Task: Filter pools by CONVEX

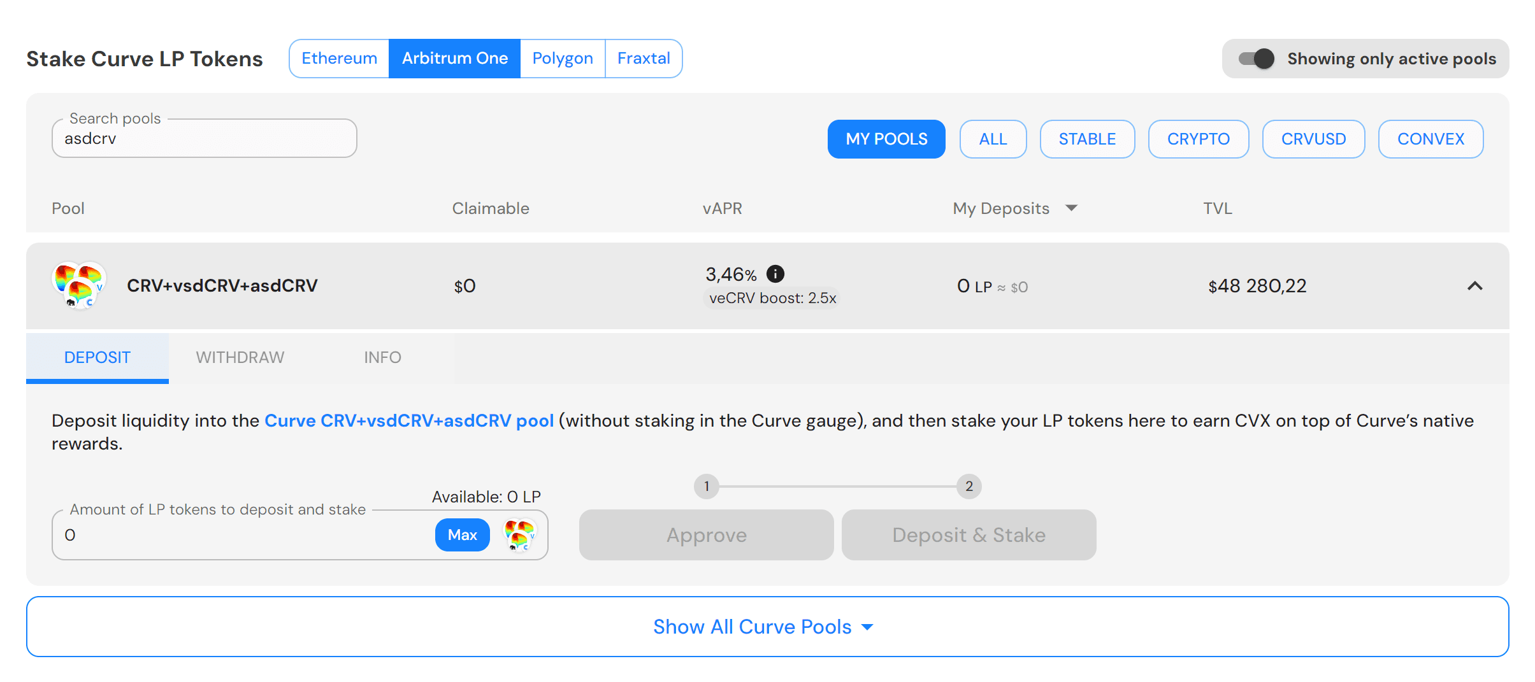Action: click(x=1431, y=139)
